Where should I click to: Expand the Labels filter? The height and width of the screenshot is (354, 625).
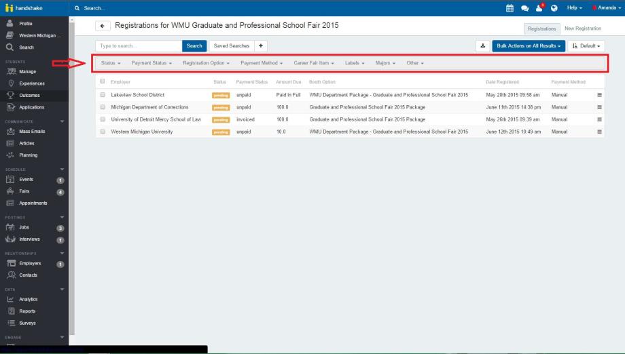[x=355, y=63]
